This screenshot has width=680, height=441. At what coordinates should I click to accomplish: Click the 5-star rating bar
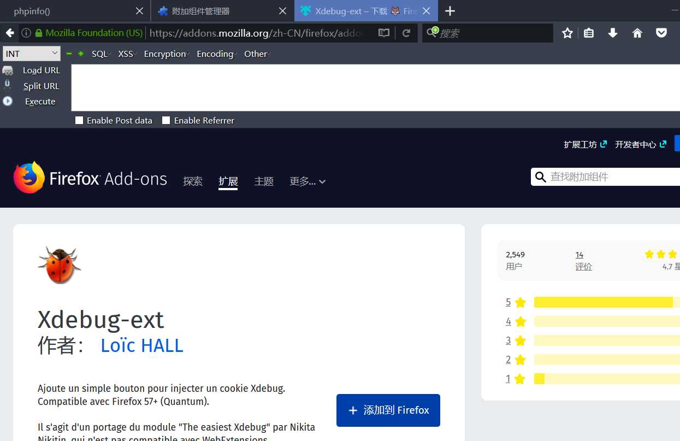click(607, 302)
